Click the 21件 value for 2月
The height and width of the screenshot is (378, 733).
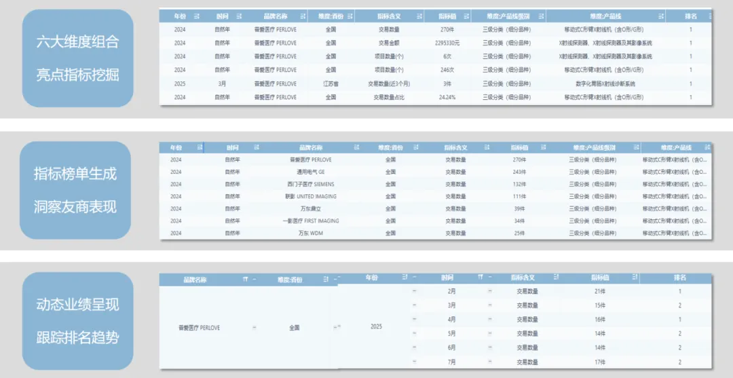point(600,291)
